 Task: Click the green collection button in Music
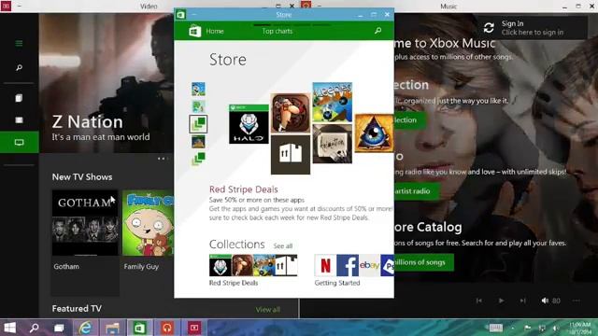(410, 120)
